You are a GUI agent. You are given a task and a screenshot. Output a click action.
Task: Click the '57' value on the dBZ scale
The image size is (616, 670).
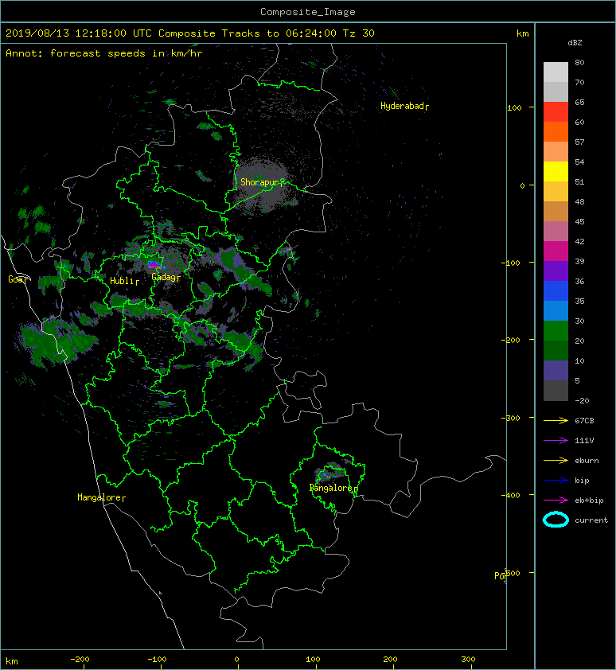pos(579,142)
